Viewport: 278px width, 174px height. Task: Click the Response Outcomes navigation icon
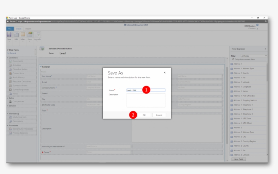point(11,81)
